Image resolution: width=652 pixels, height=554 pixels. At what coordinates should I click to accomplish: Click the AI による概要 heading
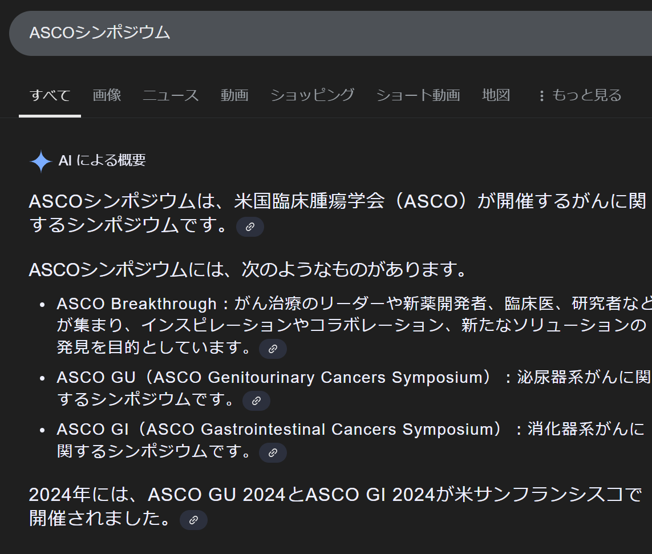pos(102,161)
